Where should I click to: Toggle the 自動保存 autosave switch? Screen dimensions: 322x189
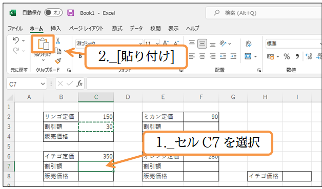[x=53, y=13]
